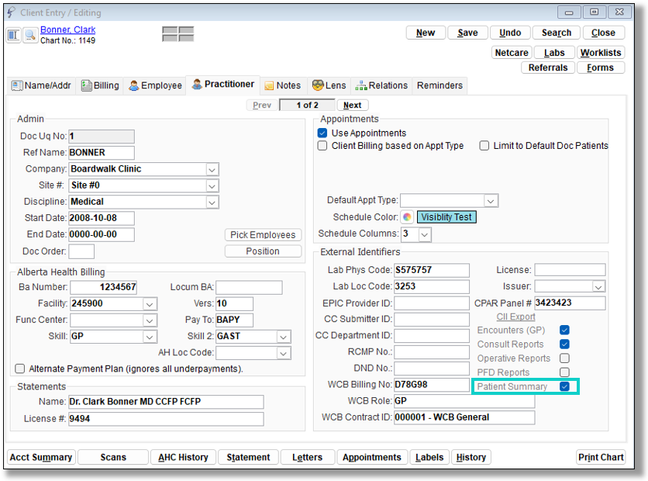Open the Discipline dropdown list
Image resolution: width=648 pixels, height=481 pixels.
pyautogui.click(x=212, y=202)
